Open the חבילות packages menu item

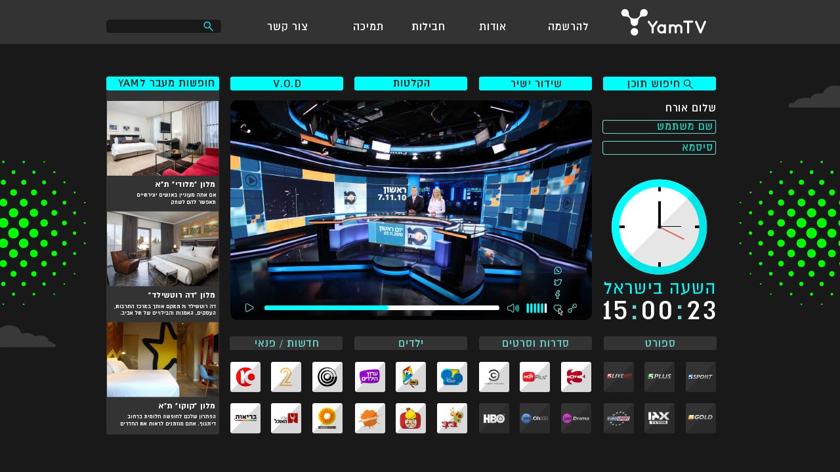pos(429,26)
